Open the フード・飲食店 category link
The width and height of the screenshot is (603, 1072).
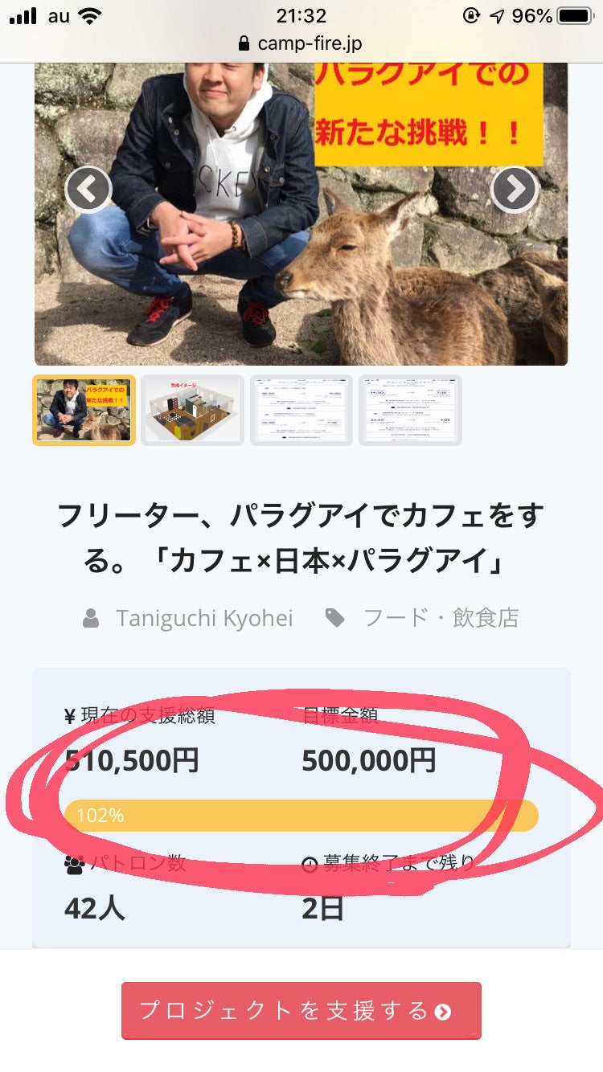[441, 618]
